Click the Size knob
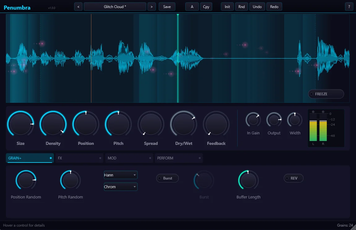 point(21,124)
